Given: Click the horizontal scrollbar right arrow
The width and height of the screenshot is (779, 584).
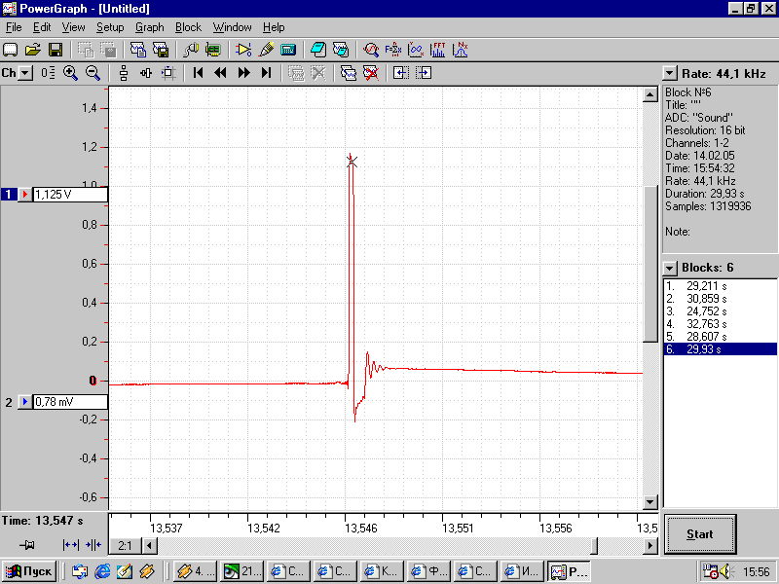Looking at the screenshot, I should tap(650, 546).
